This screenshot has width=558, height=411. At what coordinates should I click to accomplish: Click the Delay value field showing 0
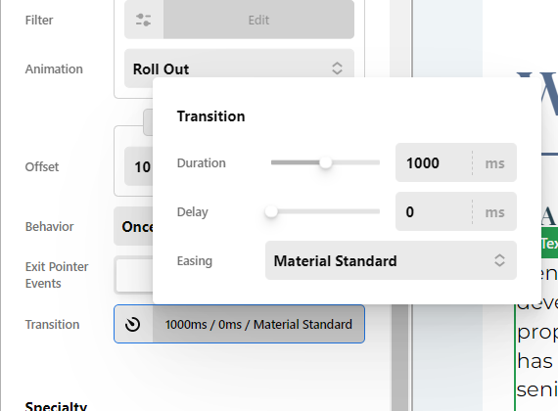434,211
